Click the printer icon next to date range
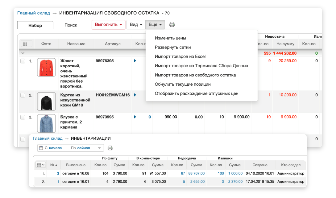 [110, 148]
